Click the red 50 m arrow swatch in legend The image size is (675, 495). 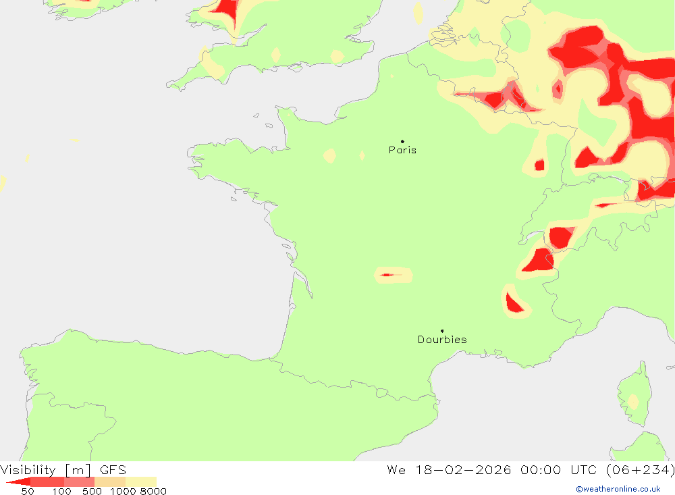tap(18, 481)
